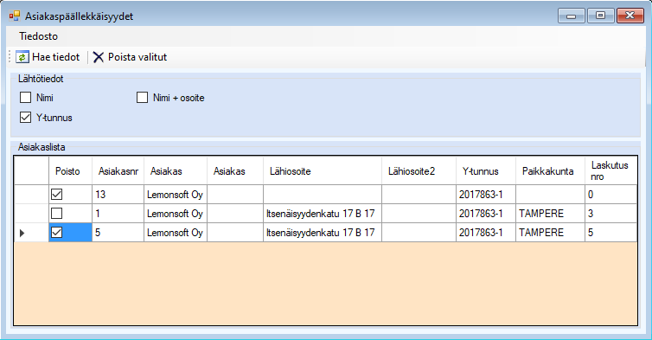This screenshot has height=340, width=652.
Task: Click Itsenäisyydenkatu 17 B 17 in row 1
Action: pyautogui.click(x=323, y=214)
